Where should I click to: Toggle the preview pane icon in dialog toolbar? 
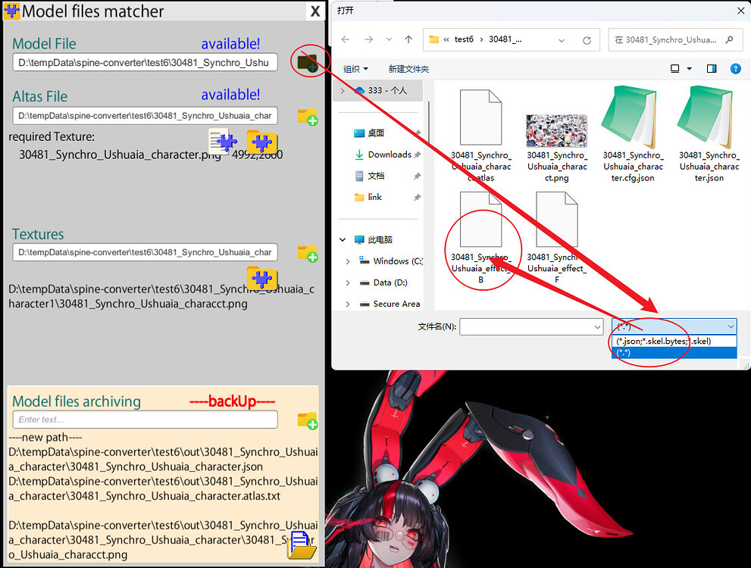(711, 67)
